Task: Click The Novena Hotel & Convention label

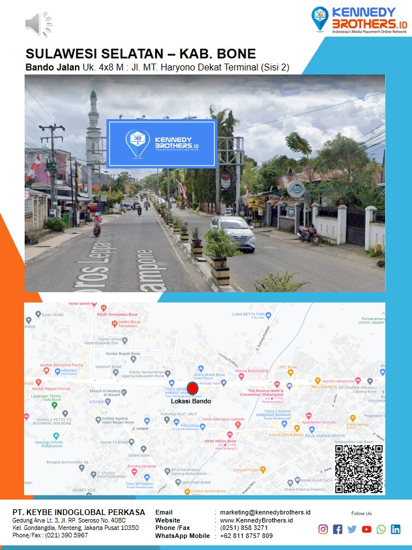Action: 262,392
